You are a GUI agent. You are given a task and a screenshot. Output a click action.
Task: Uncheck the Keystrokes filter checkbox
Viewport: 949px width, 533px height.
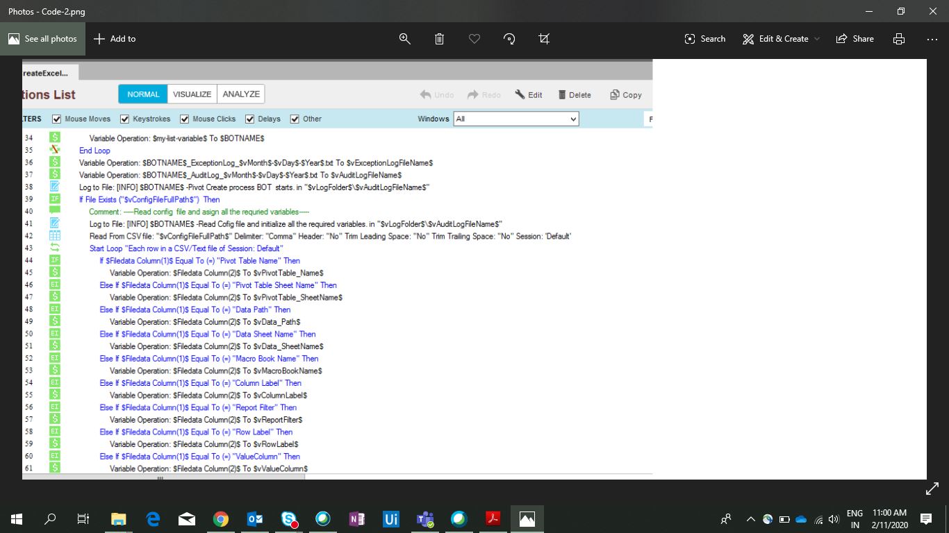(125, 119)
